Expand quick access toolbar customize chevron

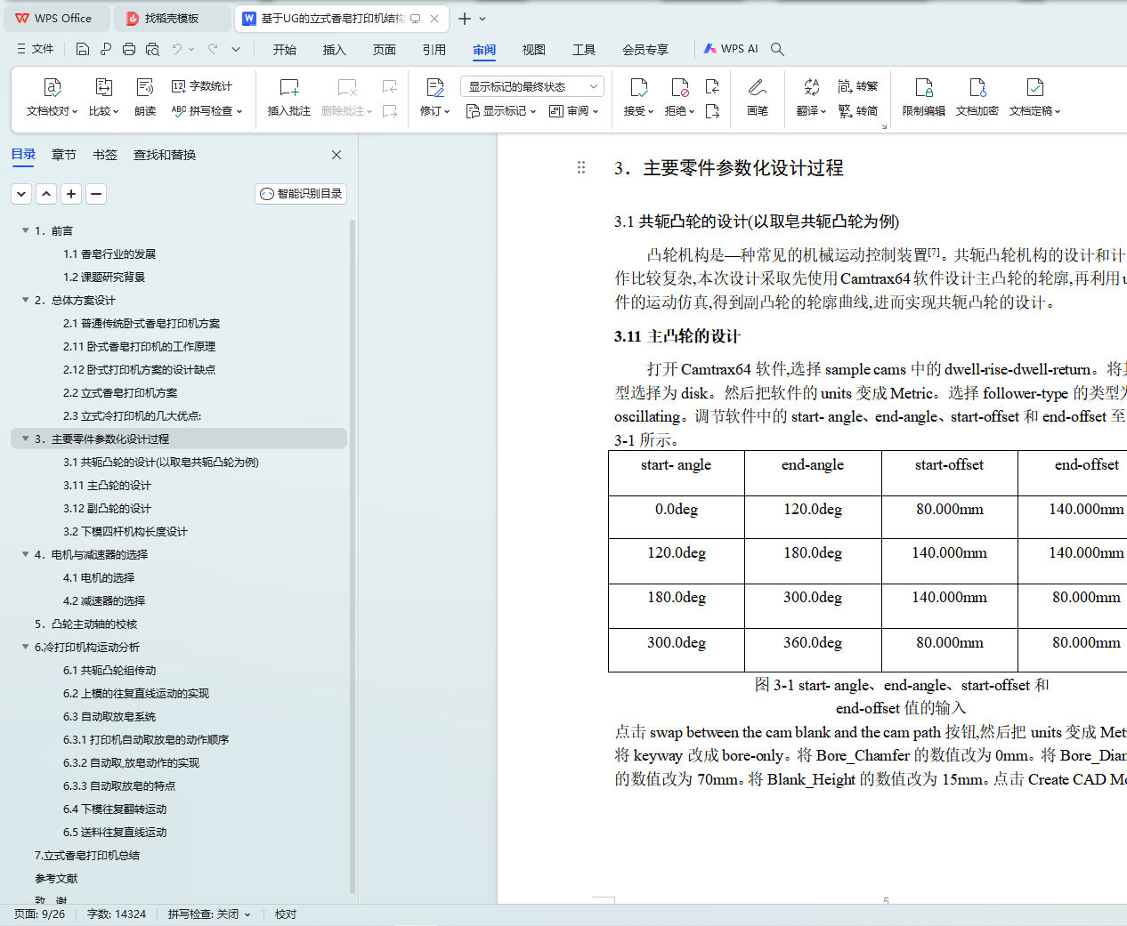click(236, 49)
